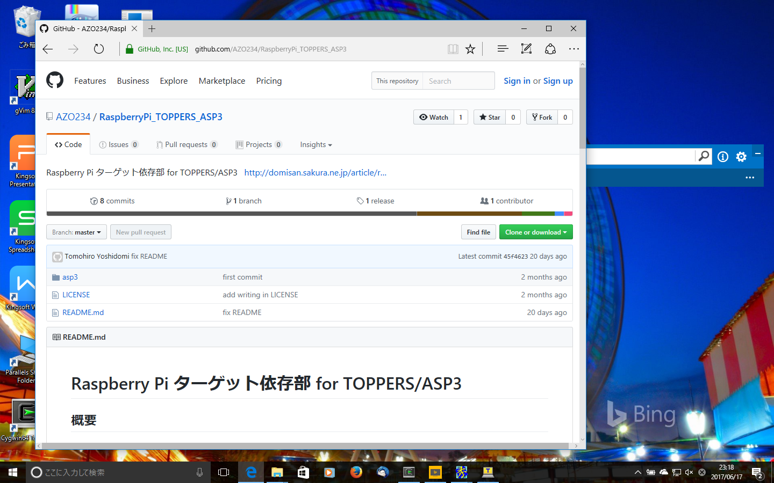Click the asp3 folder icon
This screenshot has width=774, height=483.
56,277
